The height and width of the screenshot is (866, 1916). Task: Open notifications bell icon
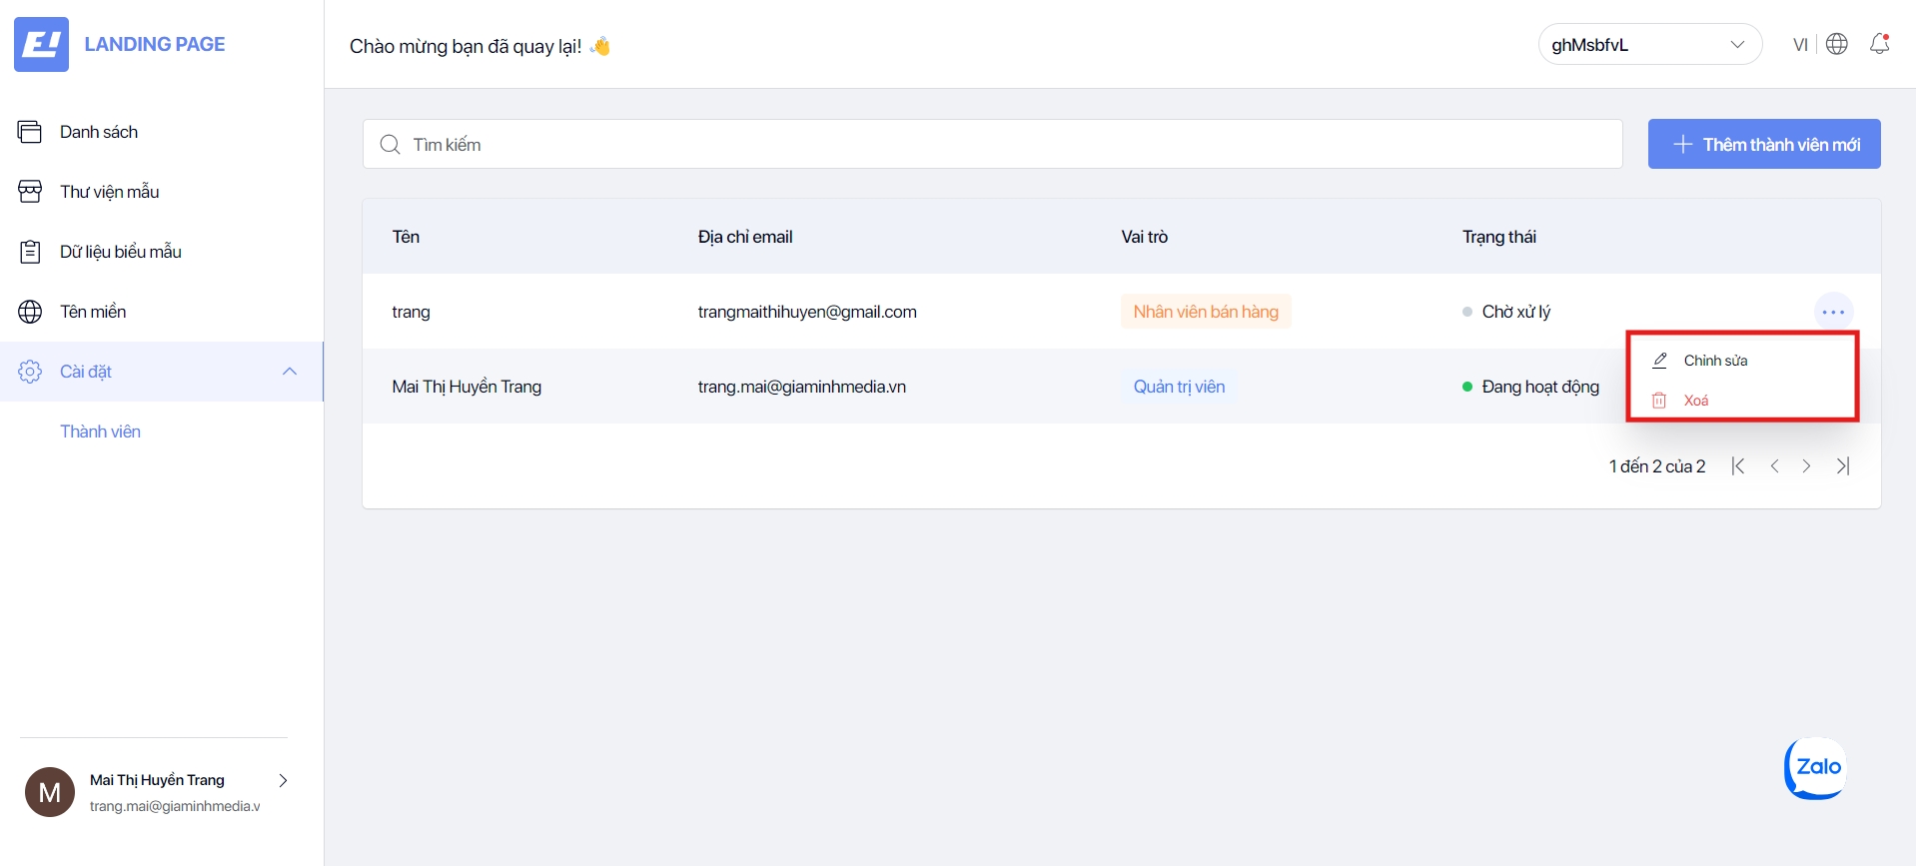pos(1879,44)
